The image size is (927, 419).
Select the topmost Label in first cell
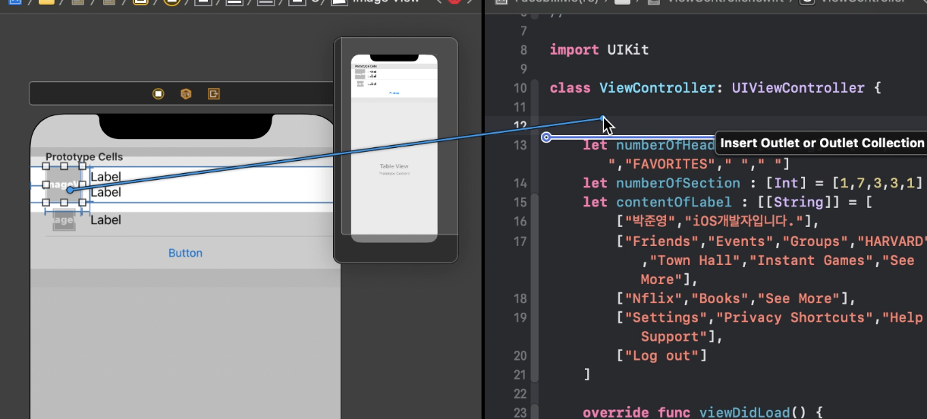click(x=105, y=177)
